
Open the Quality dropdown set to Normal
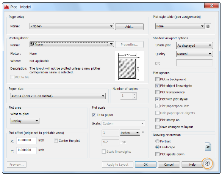[194, 54]
